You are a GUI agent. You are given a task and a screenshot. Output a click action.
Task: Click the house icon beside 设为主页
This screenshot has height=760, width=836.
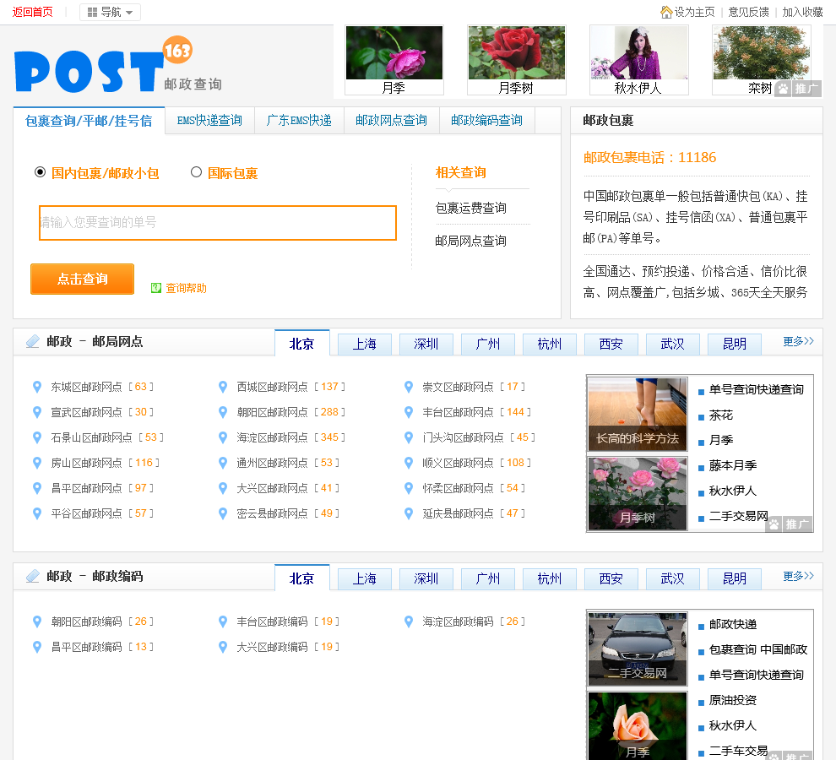tap(666, 12)
